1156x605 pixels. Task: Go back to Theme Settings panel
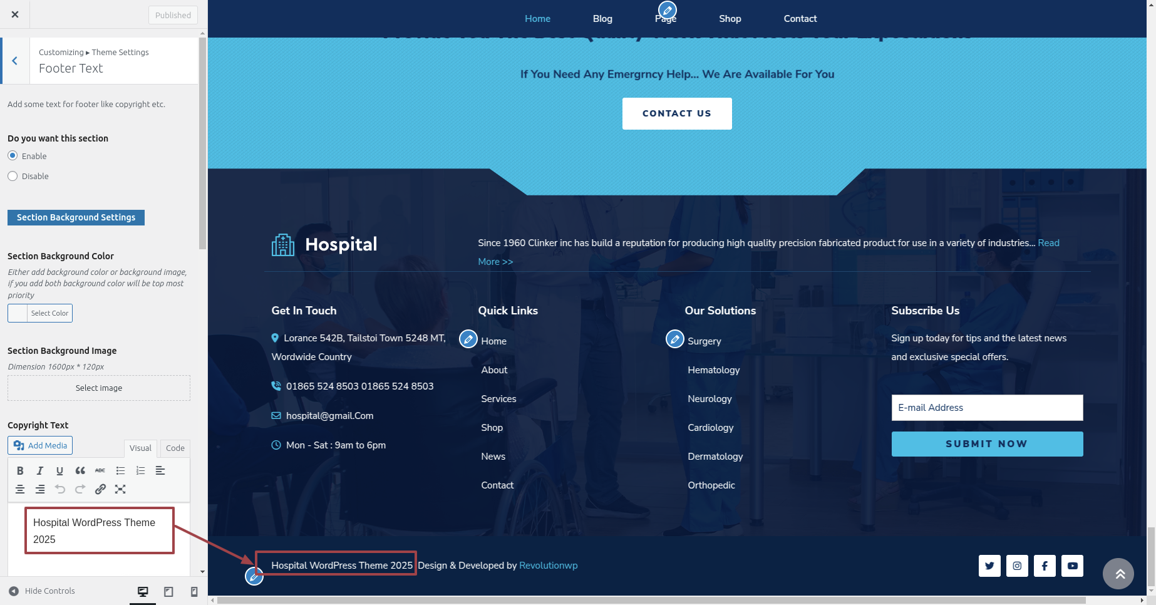(x=15, y=61)
